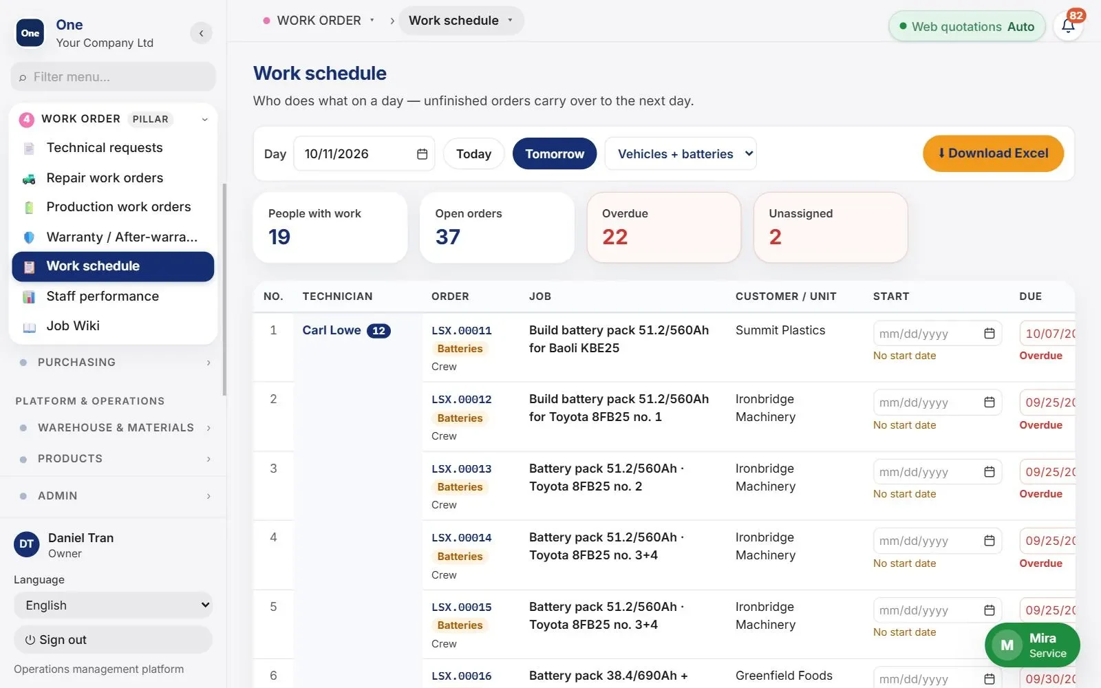Screen dimensions: 1101x688
Task: Sign out of the account
Action: click(113, 640)
